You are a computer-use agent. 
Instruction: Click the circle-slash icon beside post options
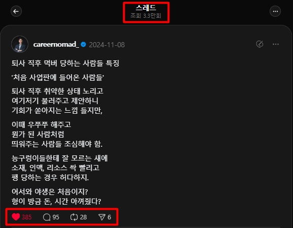coord(260,44)
